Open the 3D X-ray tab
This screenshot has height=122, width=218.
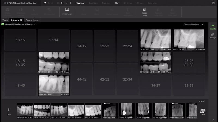pos(128,3)
